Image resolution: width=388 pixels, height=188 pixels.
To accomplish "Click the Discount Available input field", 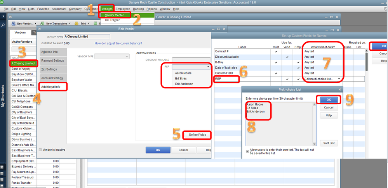I will coord(191,60).
